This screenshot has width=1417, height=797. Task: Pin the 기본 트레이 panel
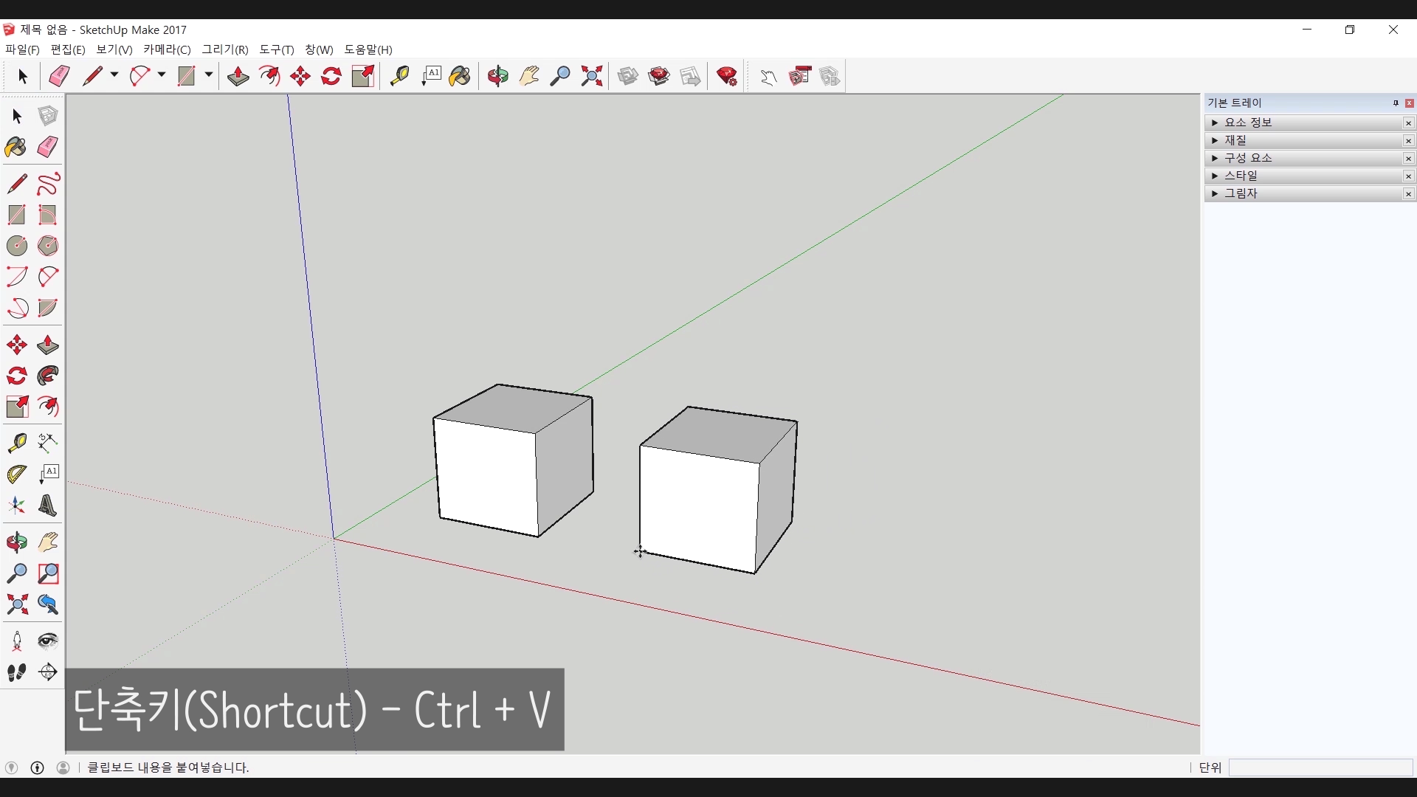pos(1396,103)
